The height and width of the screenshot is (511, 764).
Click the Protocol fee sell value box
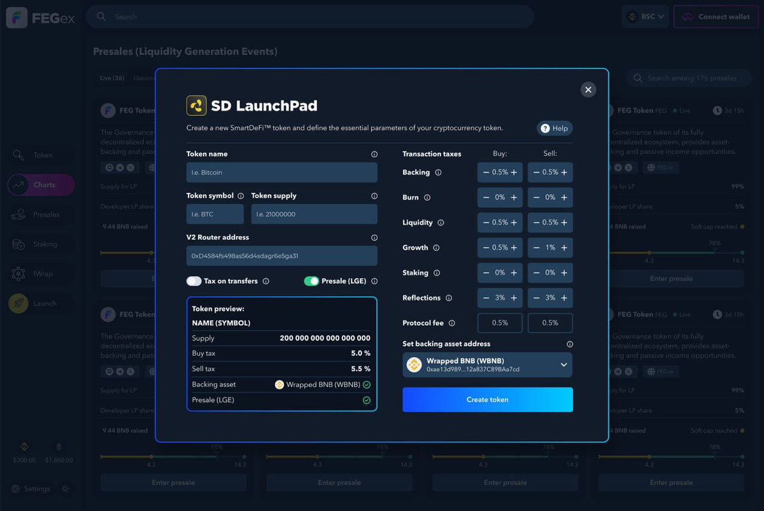(x=550, y=323)
